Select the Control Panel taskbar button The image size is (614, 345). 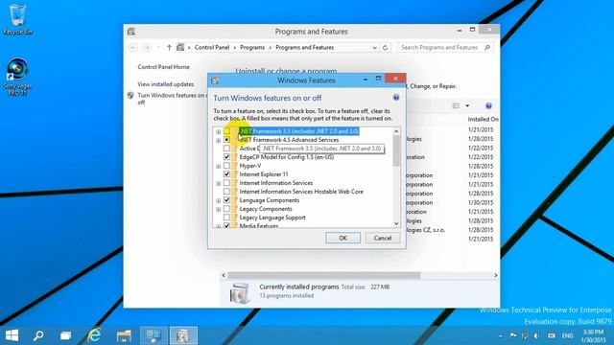click(153, 335)
